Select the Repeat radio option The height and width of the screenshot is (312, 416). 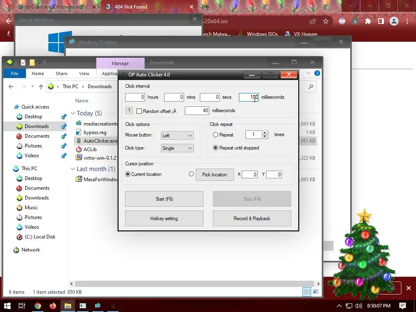[215, 135]
